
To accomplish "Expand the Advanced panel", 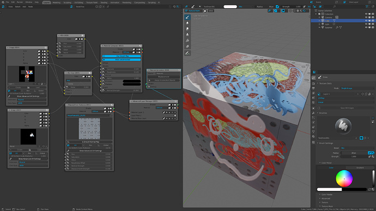I will click(x=326, y=198).
